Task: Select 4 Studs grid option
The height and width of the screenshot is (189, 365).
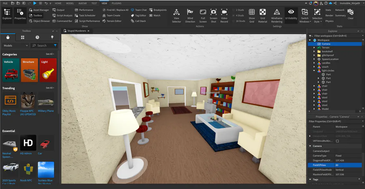Action: tap(238, 15)
